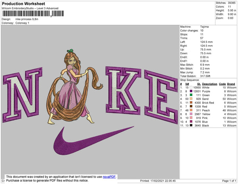The width and height of the screenshot is (238, 184).
Task: Click the design name 'nike princess 9,8in'
Action: (27, 19)
